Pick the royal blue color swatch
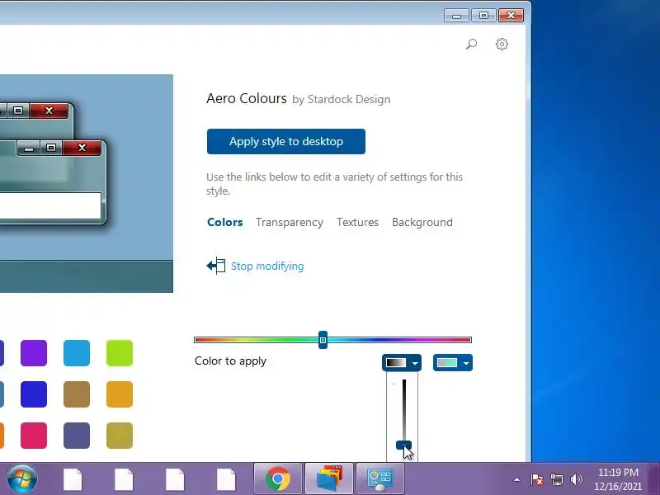Viewport: 660px width, 495px height. [34, 394]
